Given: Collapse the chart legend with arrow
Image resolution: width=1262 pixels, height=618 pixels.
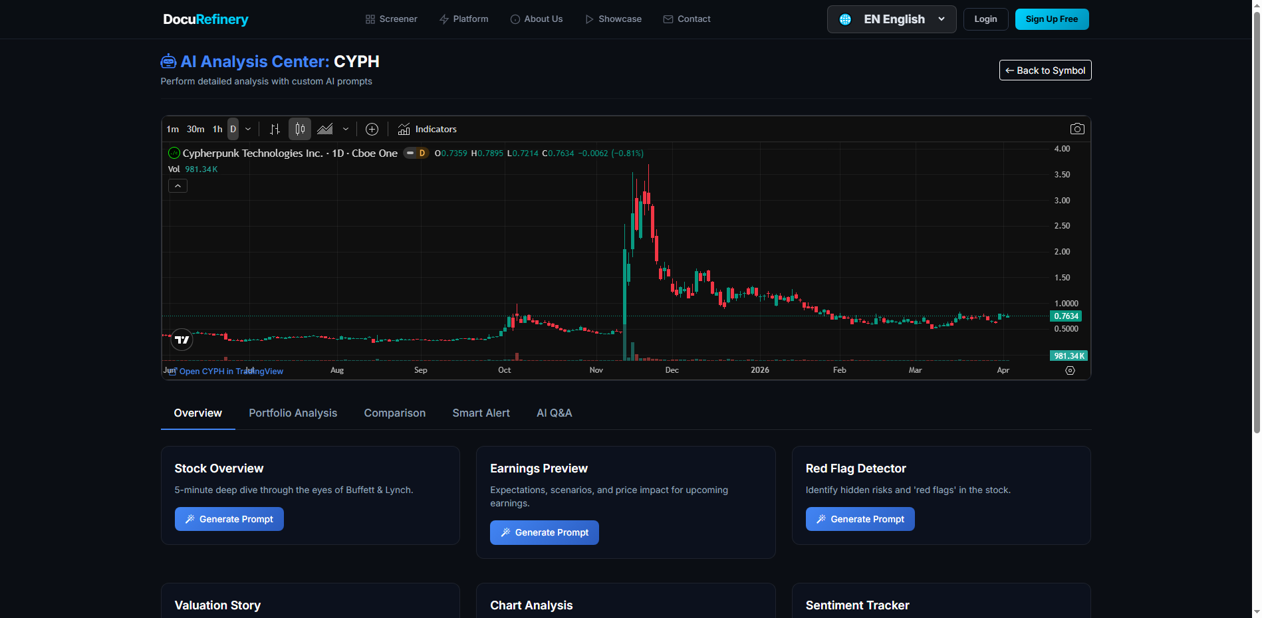Looking at the screenshot, I should pos(178,186).
